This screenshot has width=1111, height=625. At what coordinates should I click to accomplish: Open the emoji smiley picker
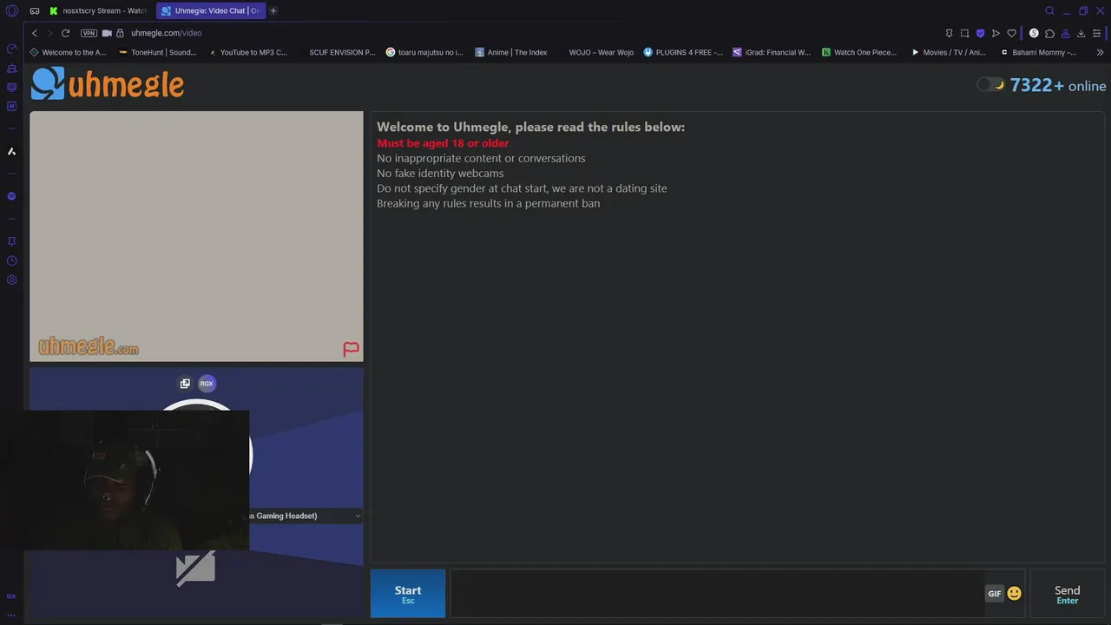1014,594
